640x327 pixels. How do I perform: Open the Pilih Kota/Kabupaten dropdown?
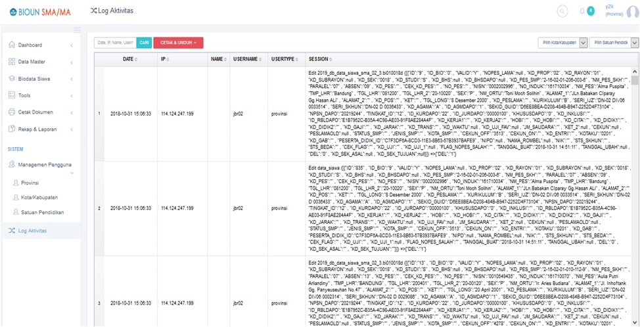(x=562, y=43)
